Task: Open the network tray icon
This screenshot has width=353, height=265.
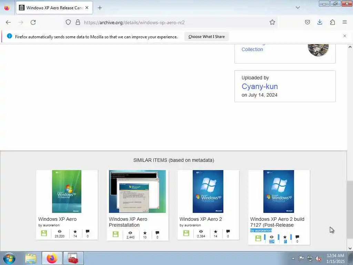Action: [310, 258]
